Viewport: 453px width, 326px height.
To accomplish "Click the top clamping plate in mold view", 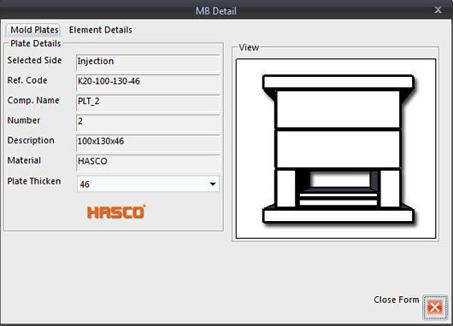I will [x=338, y=82].
